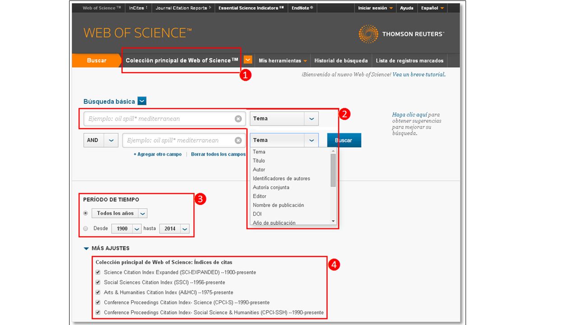Image resolution: width=578 pixels, height=325 pixels.
Task: Select the Todos los años radio button
Action: [x=86, y=213]
